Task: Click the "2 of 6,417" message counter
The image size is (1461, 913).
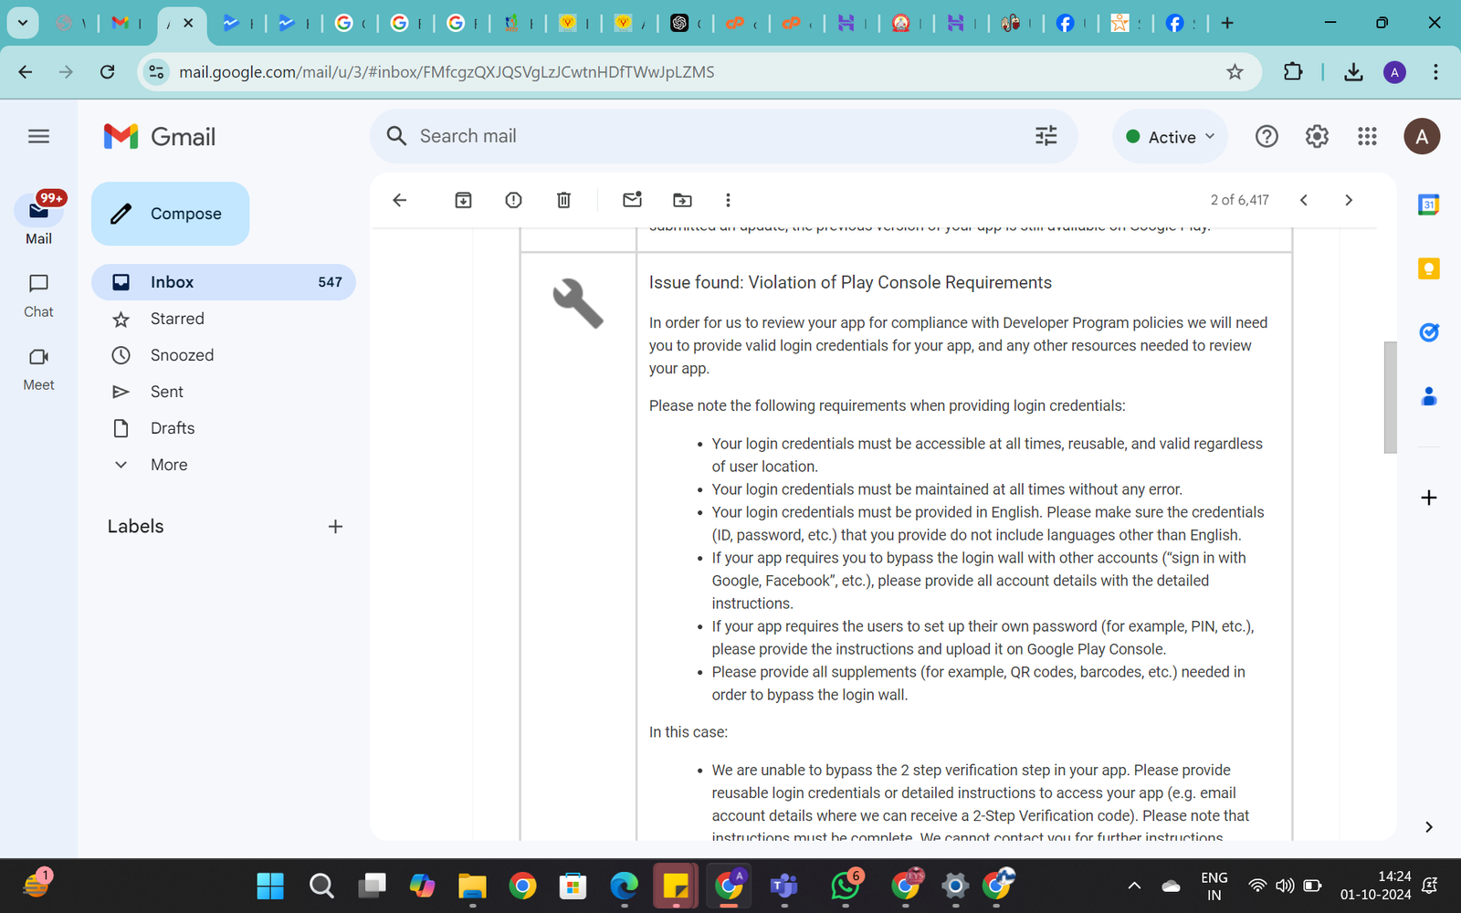Action: point(1239,200)
